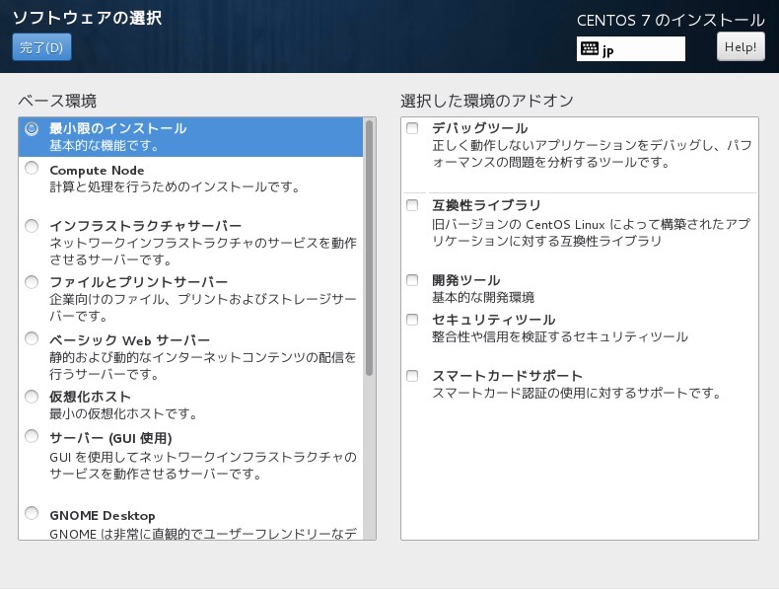Pick サーバー (GUI 使用) radio button

32,436
